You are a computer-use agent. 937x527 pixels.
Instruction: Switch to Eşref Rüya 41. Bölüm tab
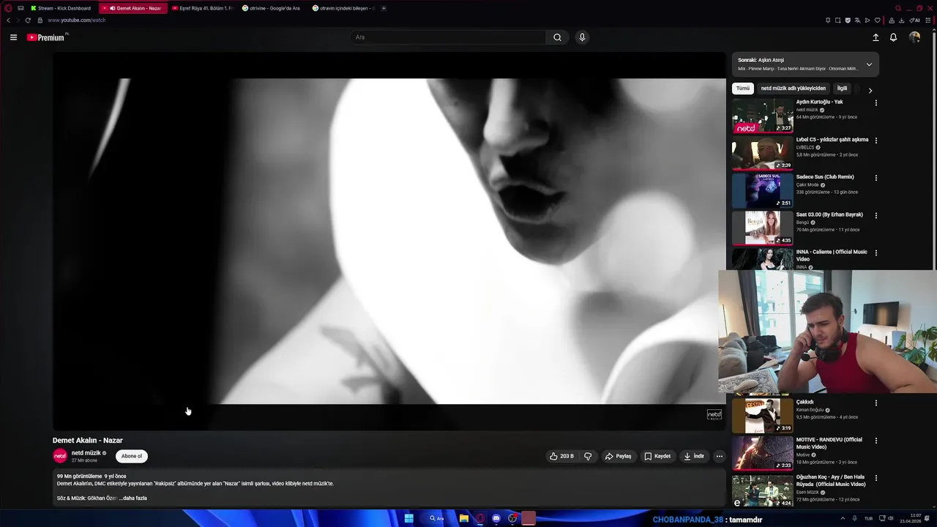pos(203,8)
